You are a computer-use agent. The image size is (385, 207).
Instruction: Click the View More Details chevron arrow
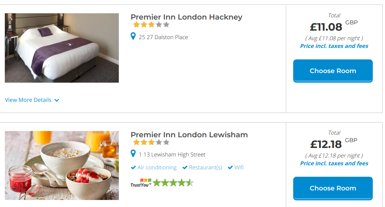tap(57, 100)
